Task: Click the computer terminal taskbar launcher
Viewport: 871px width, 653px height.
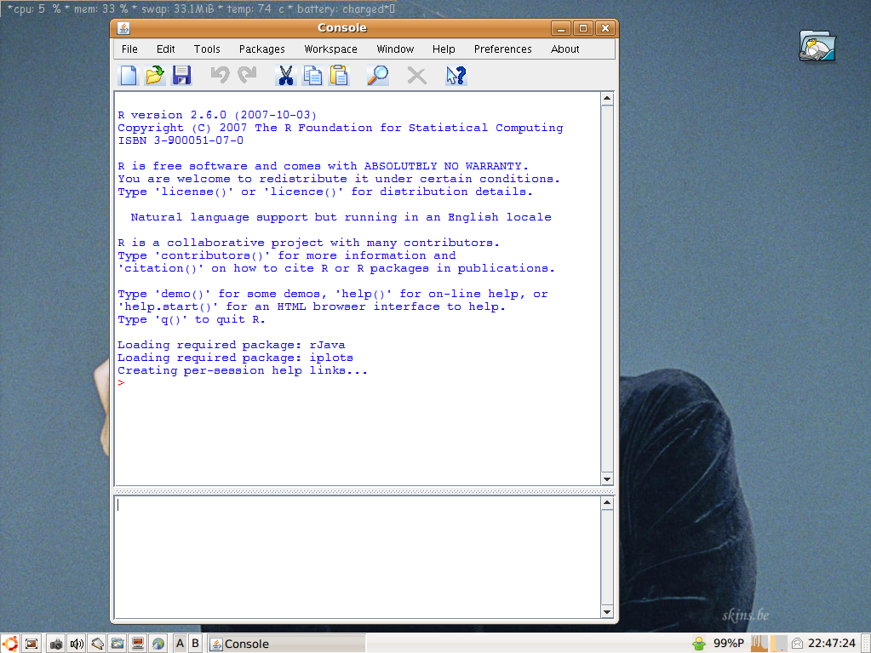Action: pos(138,644)
